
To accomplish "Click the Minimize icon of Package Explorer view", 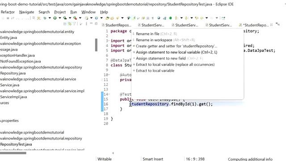I will [91, 23].
